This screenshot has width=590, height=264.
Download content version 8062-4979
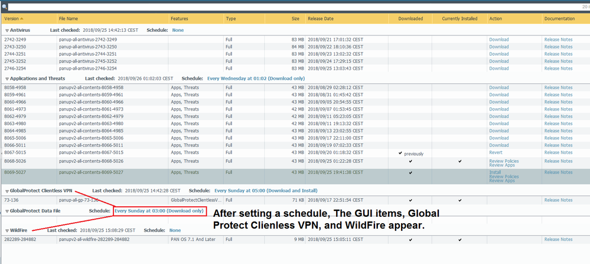499,116
